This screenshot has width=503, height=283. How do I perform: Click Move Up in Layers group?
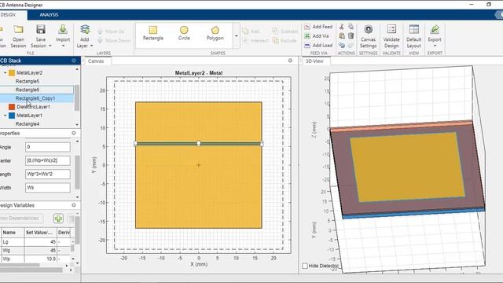pyautogui.click(x=111, y=31)
